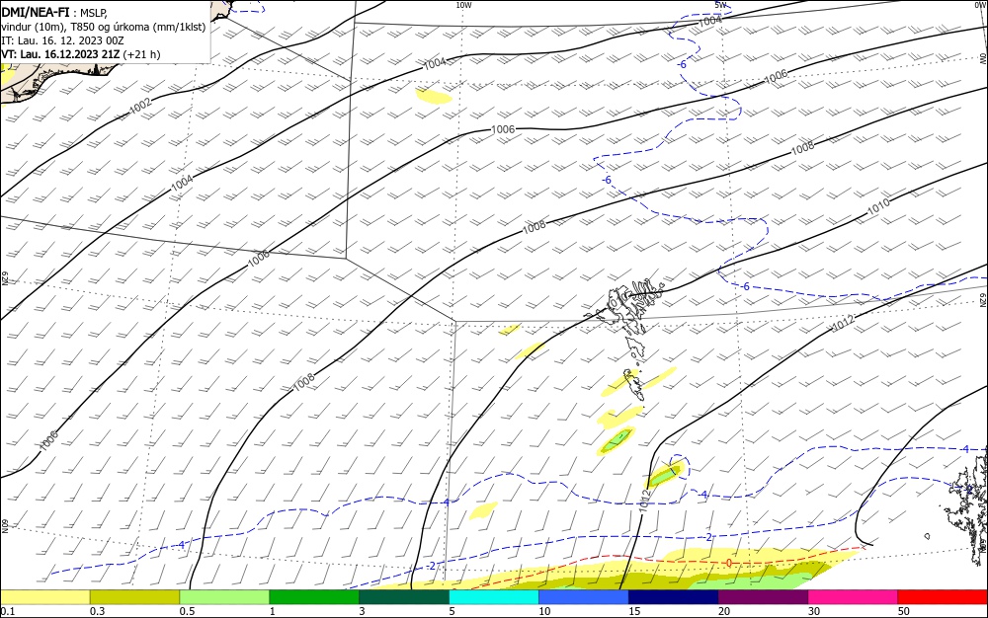Viewport: 988px width, 618px height.
Task: Click the "10" legend value
Action: click(x=544, y=612)
